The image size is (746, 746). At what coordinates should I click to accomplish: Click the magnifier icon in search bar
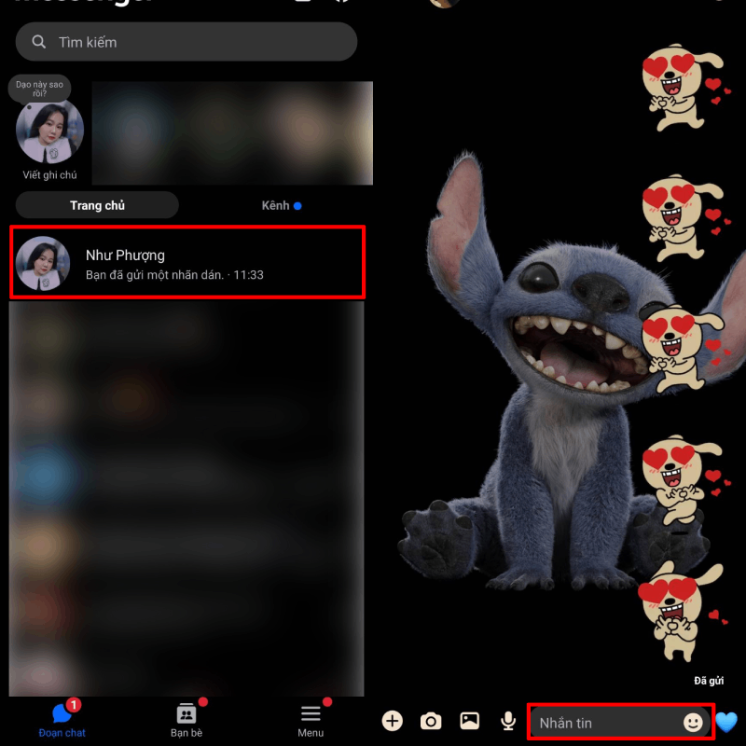[x=38, y=42]
